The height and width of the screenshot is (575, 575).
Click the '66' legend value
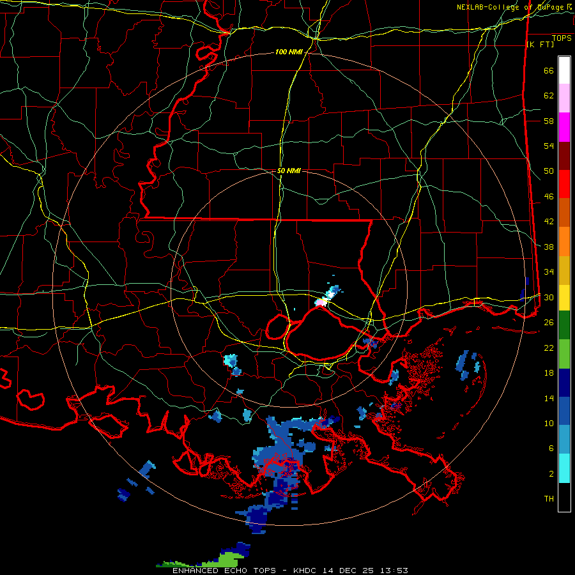[549, 70]
